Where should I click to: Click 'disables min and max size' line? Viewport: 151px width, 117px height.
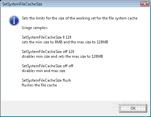click(x=44, y=71)
